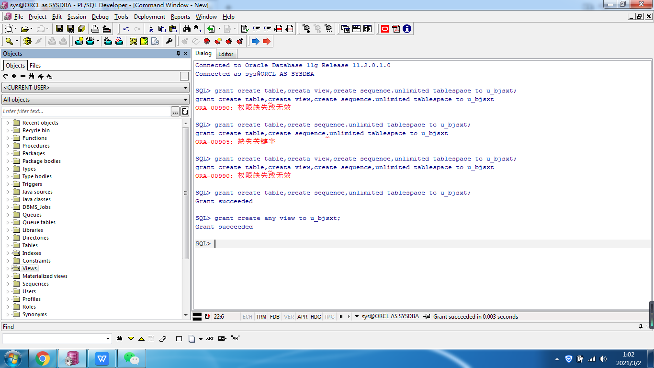Click the ellipsis button beside filter box
Viewport: 654px width, 368px height.
(175, 112)
